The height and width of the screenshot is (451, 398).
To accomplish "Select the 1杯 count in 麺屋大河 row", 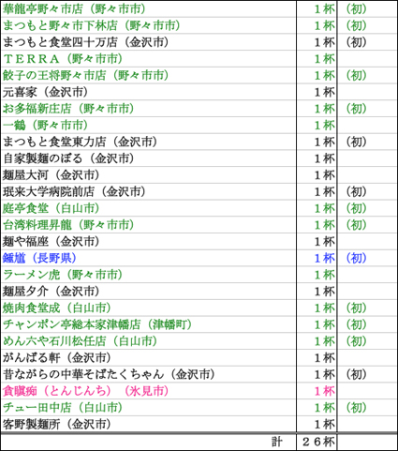I will 324,175.
